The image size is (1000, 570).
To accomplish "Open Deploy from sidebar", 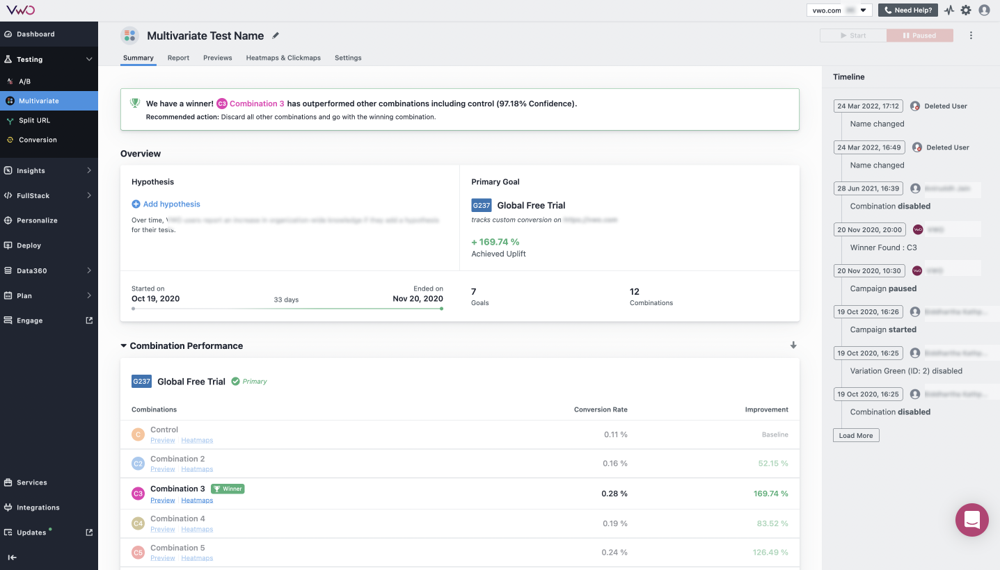I will [x=49, y=245].
